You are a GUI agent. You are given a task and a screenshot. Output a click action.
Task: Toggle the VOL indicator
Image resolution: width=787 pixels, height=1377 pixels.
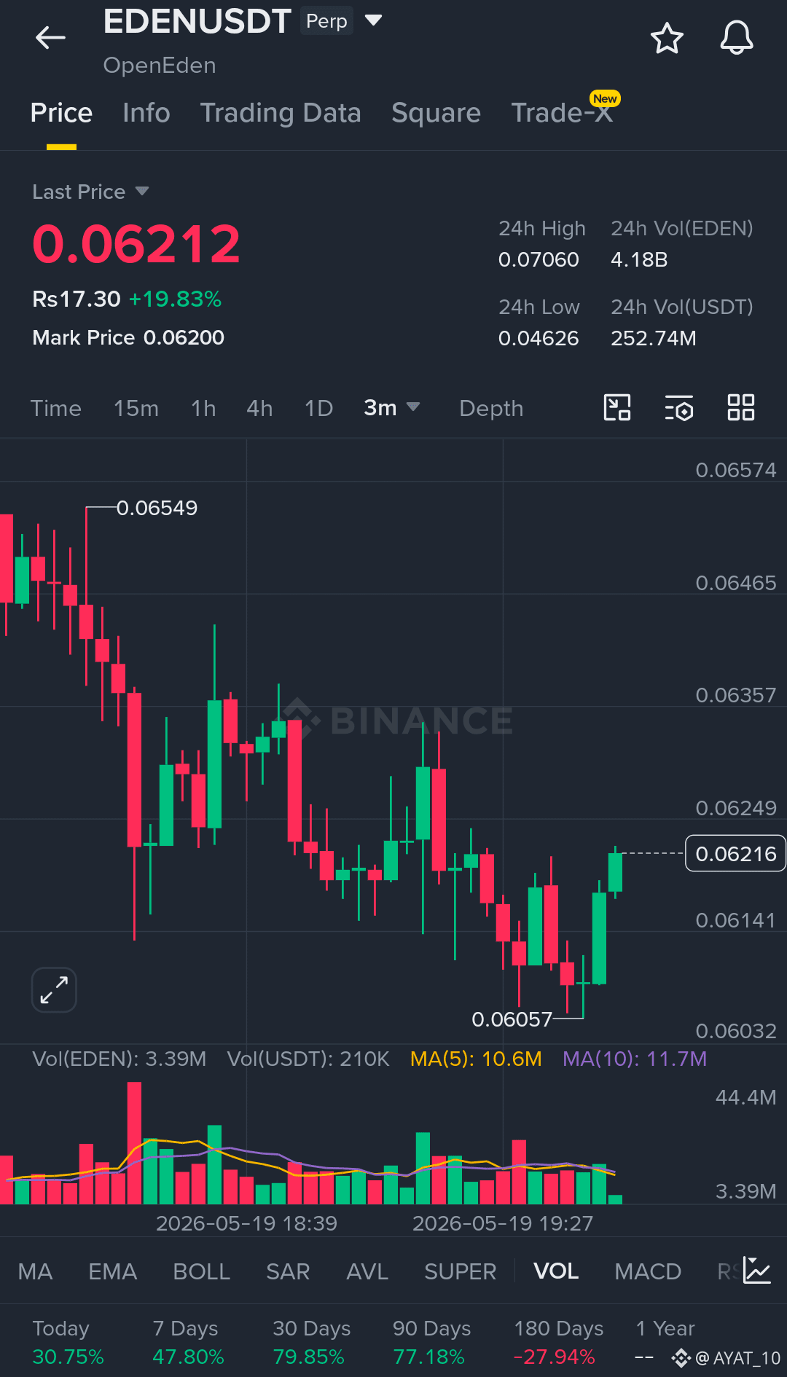pos(556,1271)
